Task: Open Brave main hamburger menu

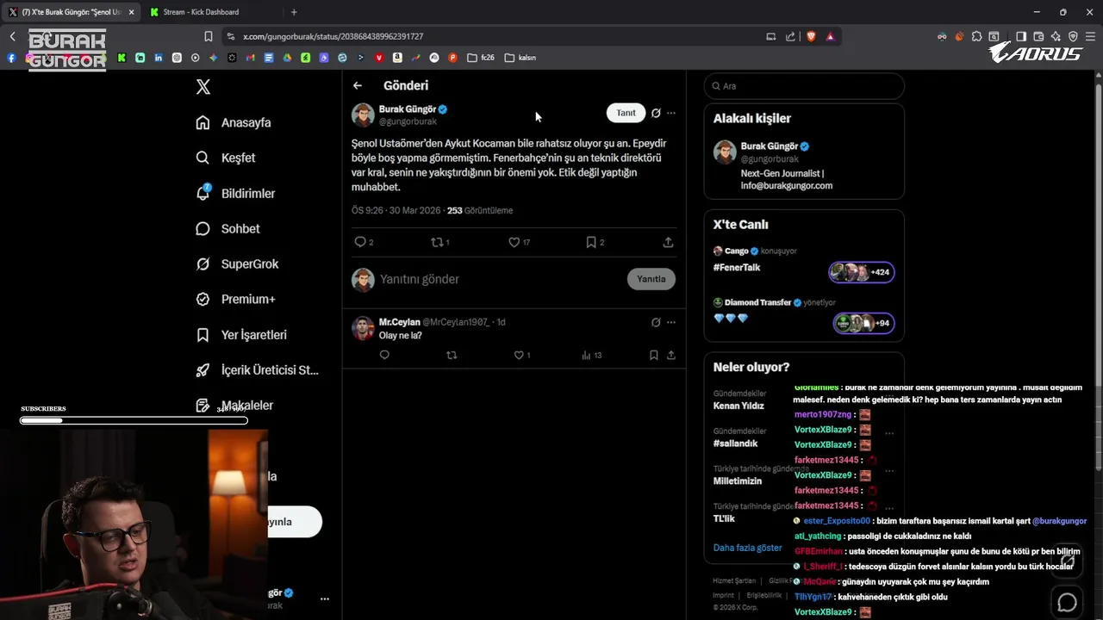Action: pos(1092,36)
